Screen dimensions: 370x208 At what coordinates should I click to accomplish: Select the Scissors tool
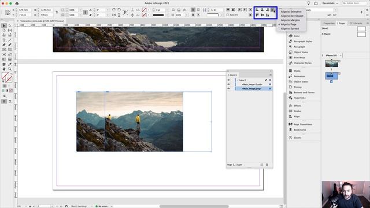(4, 54)
